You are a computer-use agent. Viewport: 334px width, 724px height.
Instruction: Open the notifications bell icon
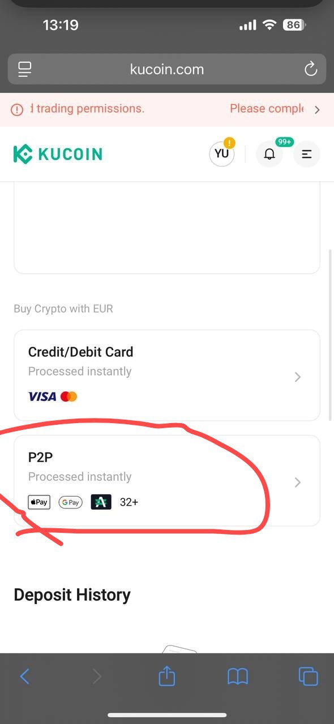270,154
